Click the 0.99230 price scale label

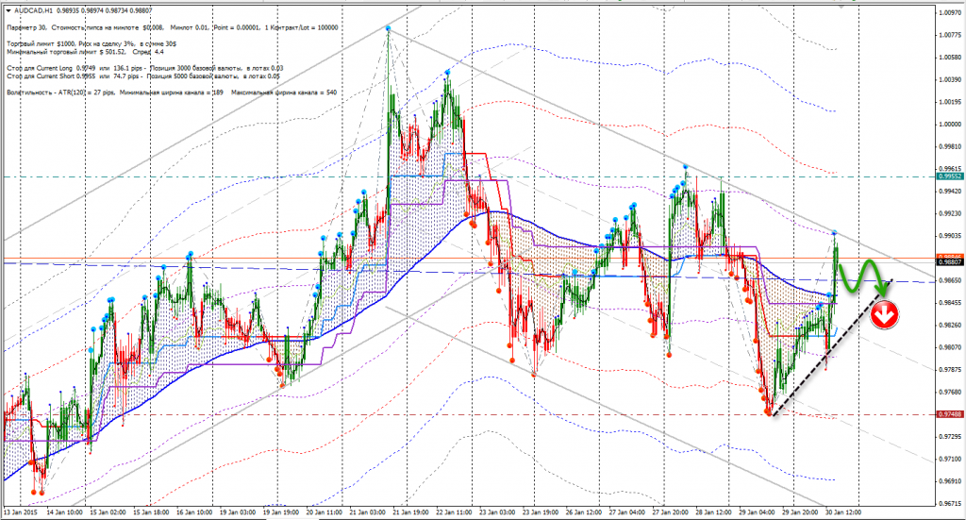point(949,213)
